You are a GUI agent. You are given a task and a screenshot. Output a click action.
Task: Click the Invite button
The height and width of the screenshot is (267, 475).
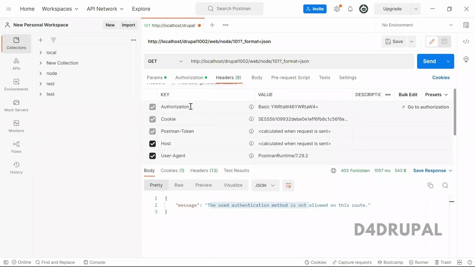315,9
